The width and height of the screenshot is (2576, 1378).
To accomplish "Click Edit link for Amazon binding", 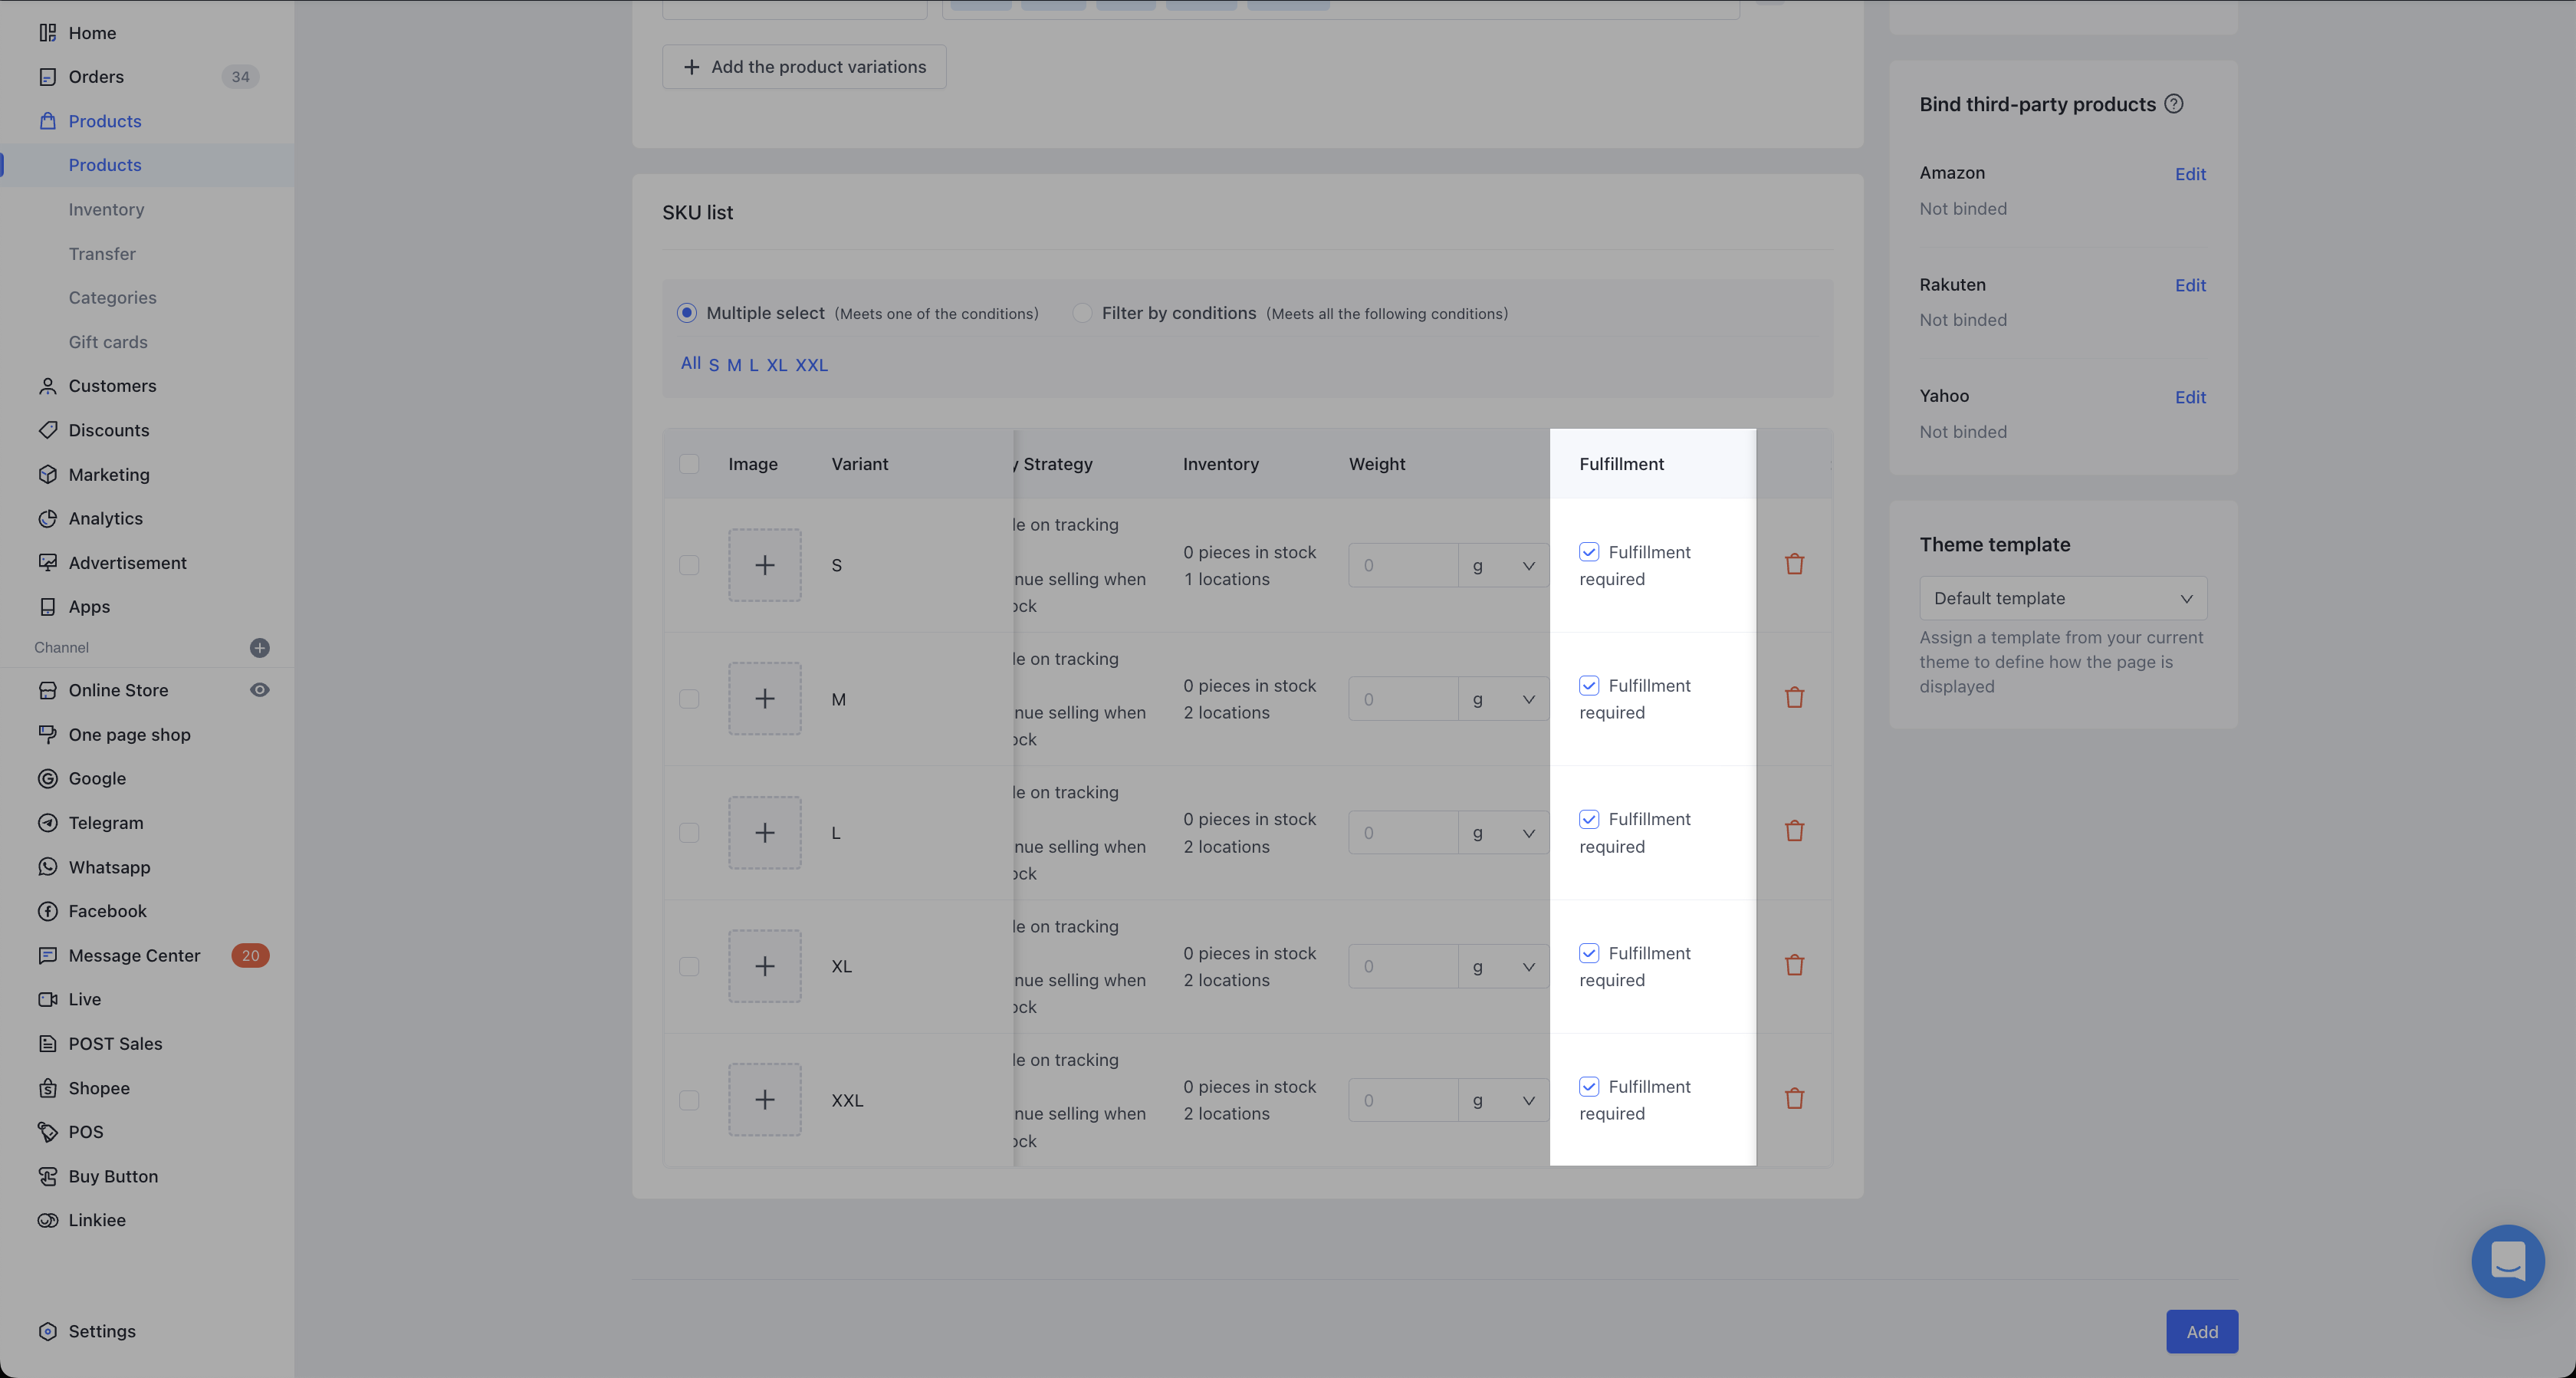I will 2189,174.
